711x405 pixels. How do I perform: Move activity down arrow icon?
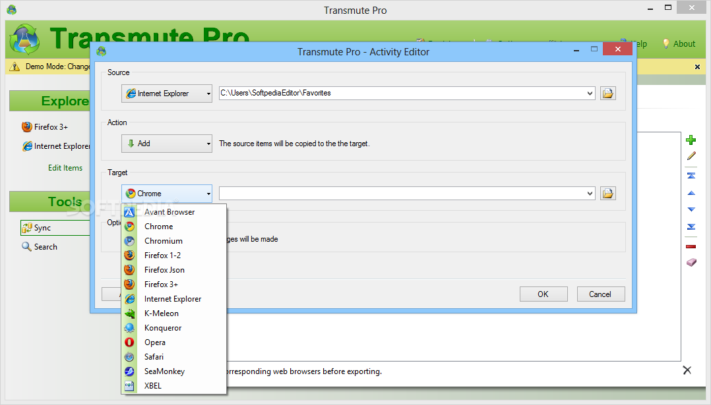pyautogui.click(x=691, y=209)
